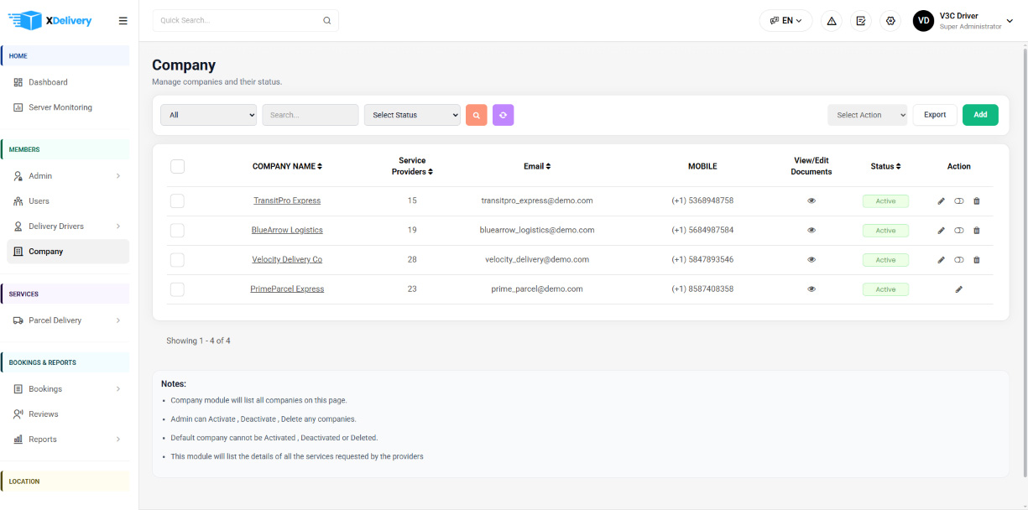1028x510 pixels.
Task: Open the Select Action dropdown
Action: pos(868,115)
